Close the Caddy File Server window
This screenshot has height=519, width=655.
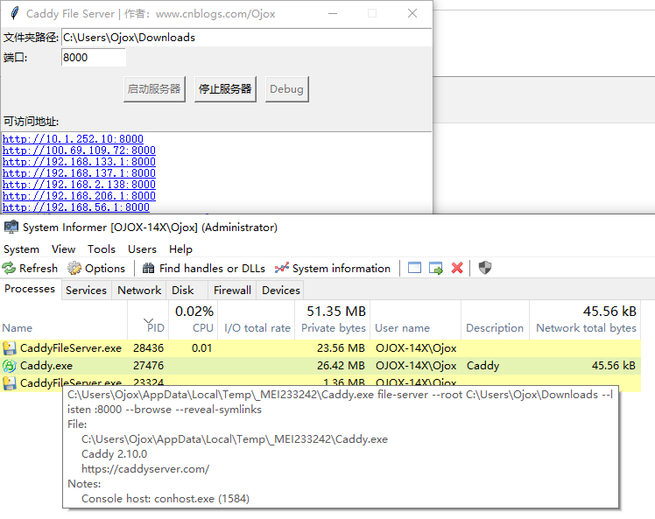[412, 13]
